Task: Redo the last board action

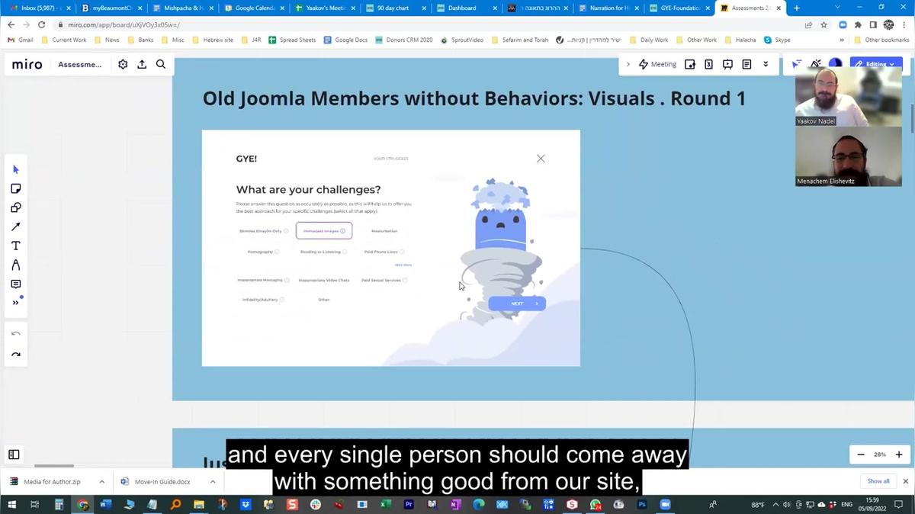Action: point(16,355)
